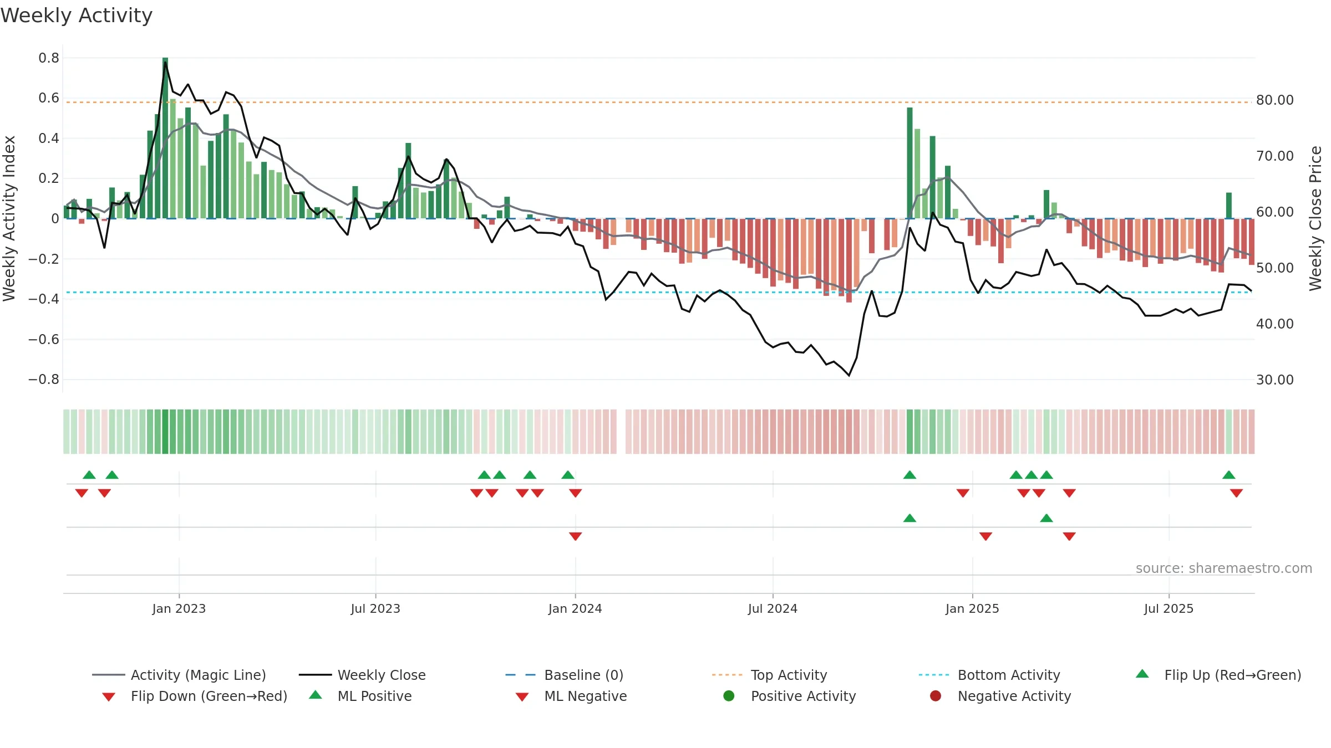
Task: Click the 40.00 price axis label
Action: (1275, 324)
